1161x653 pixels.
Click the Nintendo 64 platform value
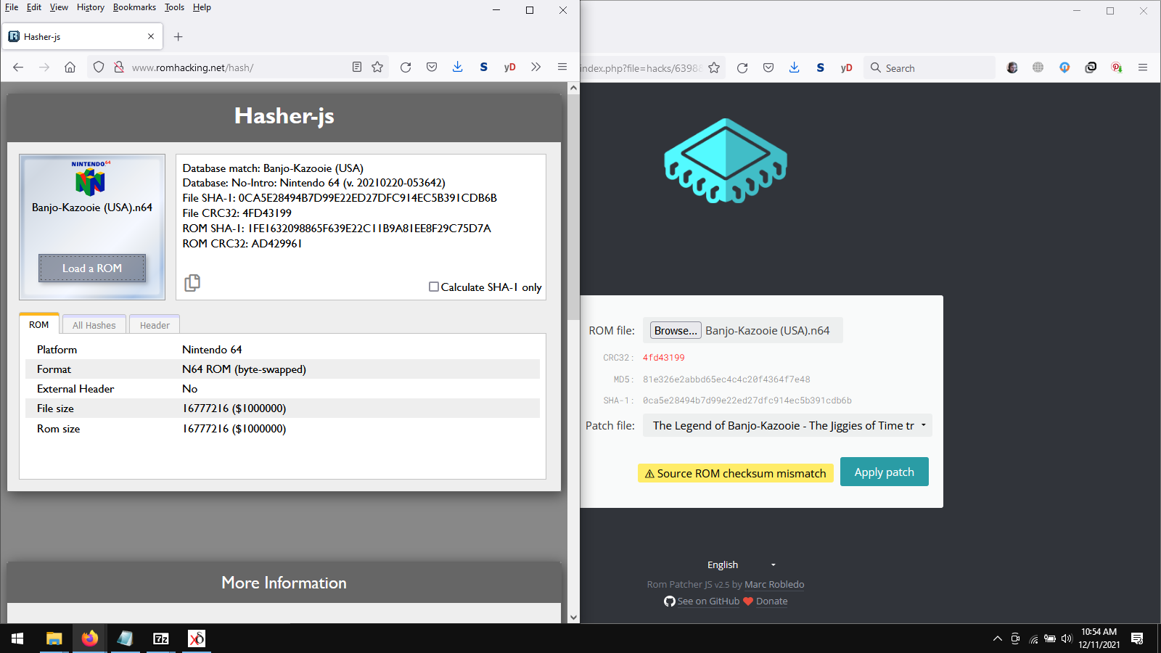(x=212, y=350)
